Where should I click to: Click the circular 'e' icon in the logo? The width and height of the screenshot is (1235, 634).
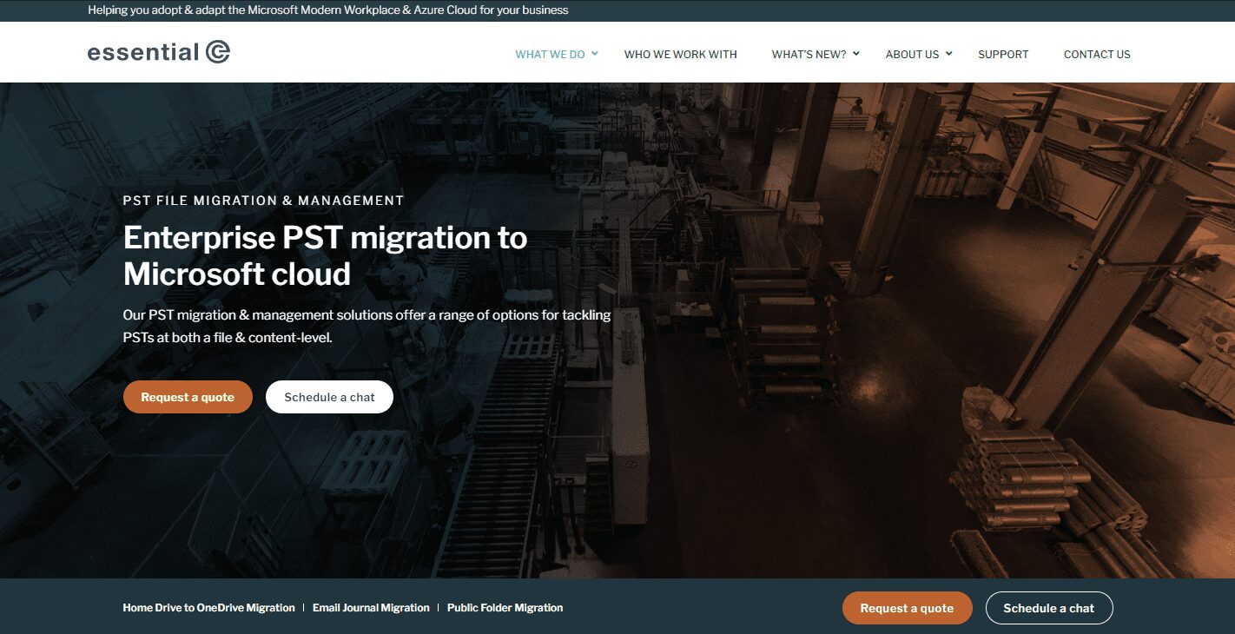(219, 51)
